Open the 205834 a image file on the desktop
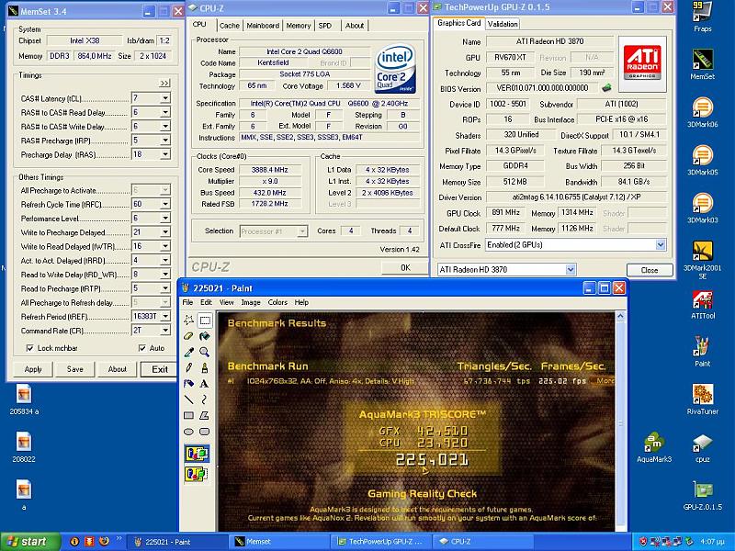 (x=24, y=399)
